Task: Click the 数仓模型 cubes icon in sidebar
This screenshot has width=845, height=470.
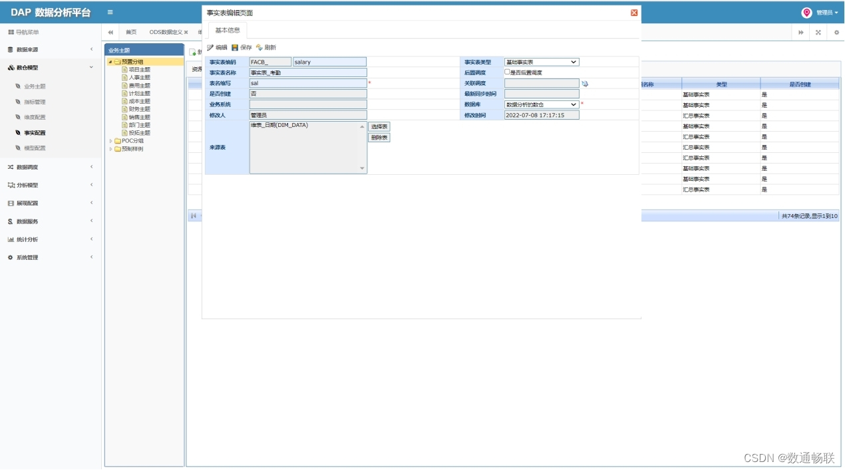Action: (11, 68)
